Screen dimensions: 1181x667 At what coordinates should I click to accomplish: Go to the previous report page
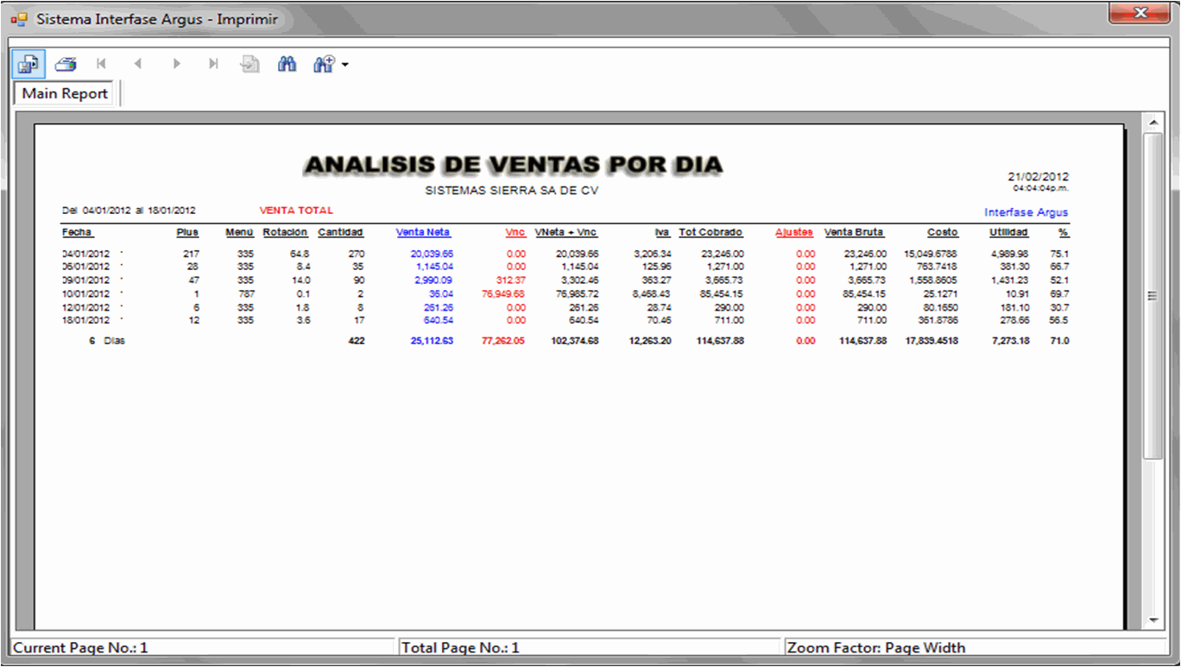pyautogui.click(x=138, y=64)
